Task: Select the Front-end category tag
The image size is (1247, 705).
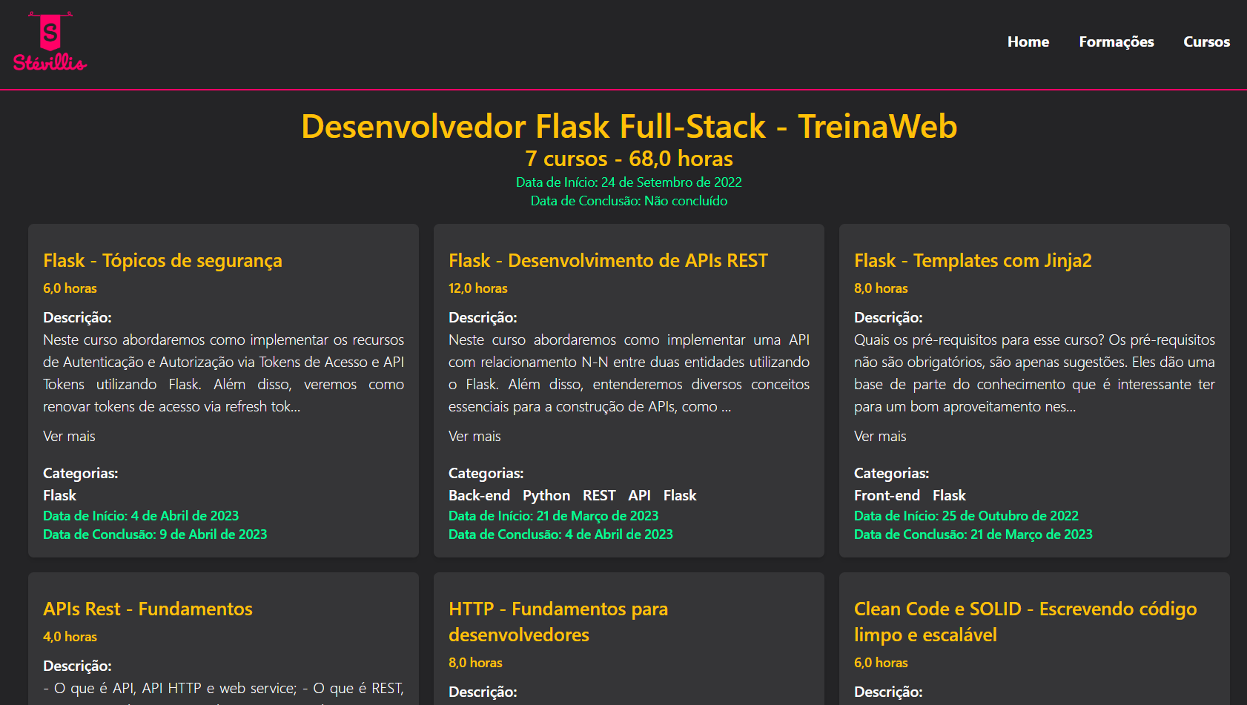Action: (x=887, y=496)
